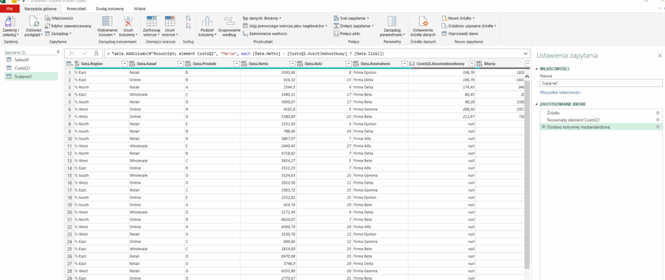Close the Ustawienia zapytania pane

[660, 56]
